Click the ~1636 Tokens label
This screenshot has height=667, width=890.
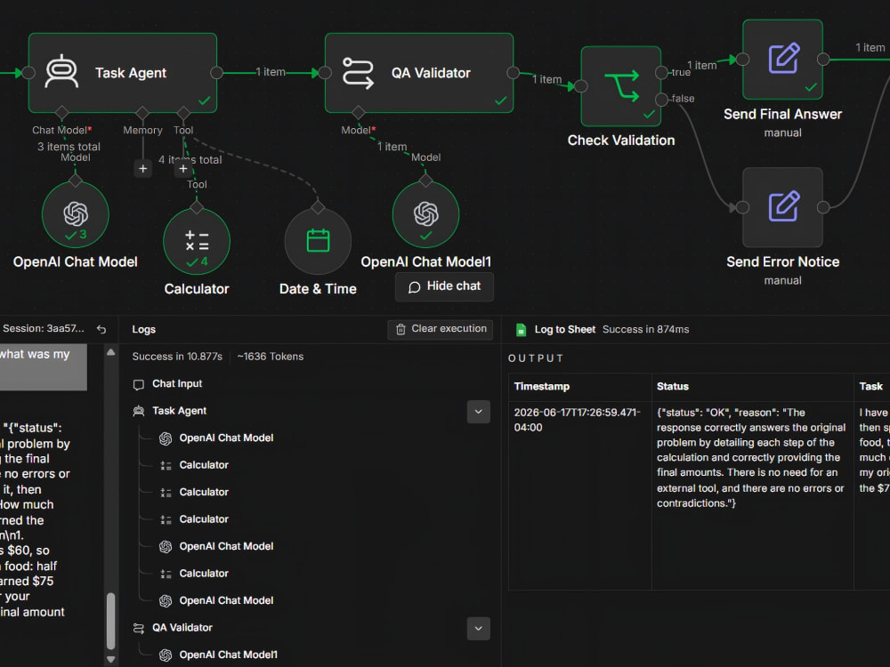271,357
